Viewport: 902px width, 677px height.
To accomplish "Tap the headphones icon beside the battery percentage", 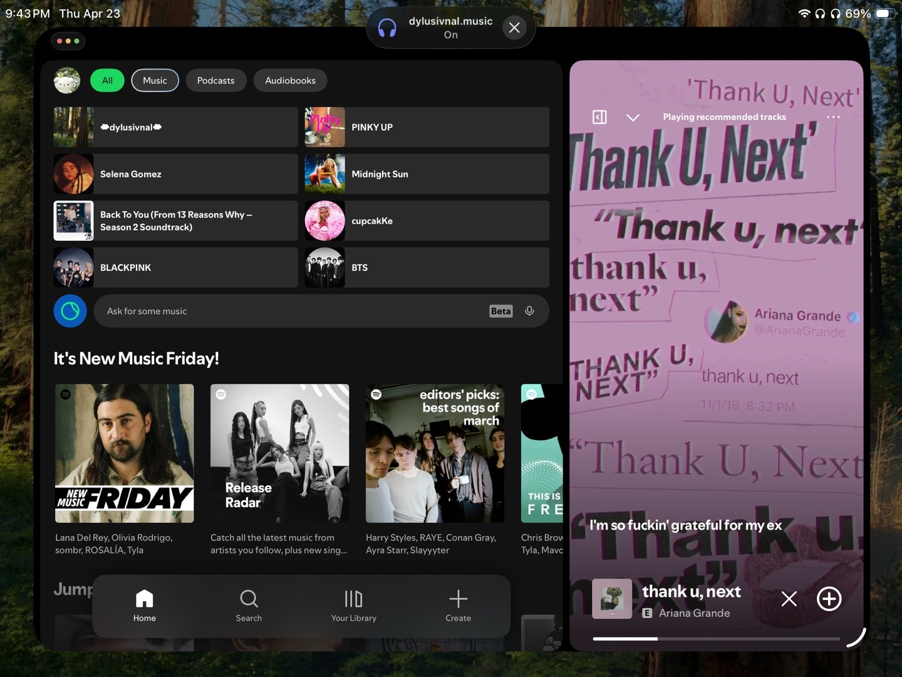I will point(835,13).
